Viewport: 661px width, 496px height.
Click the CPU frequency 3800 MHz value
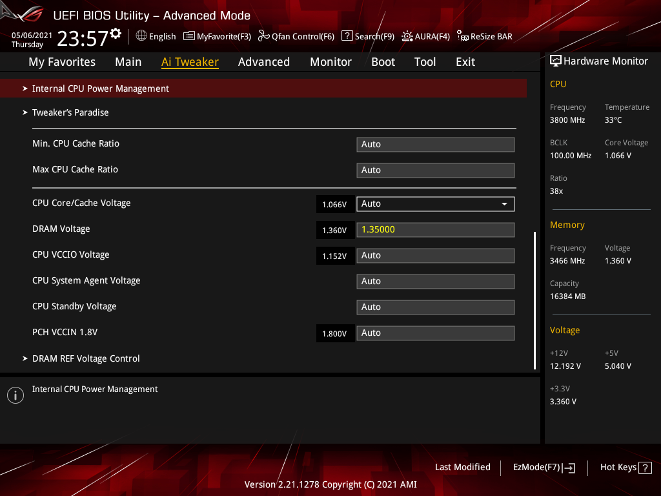(x=567, y=120)
